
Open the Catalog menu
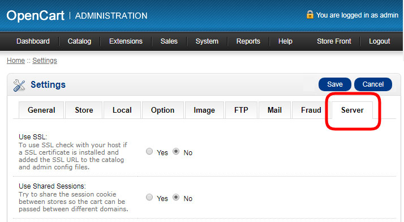coord(79,41)
